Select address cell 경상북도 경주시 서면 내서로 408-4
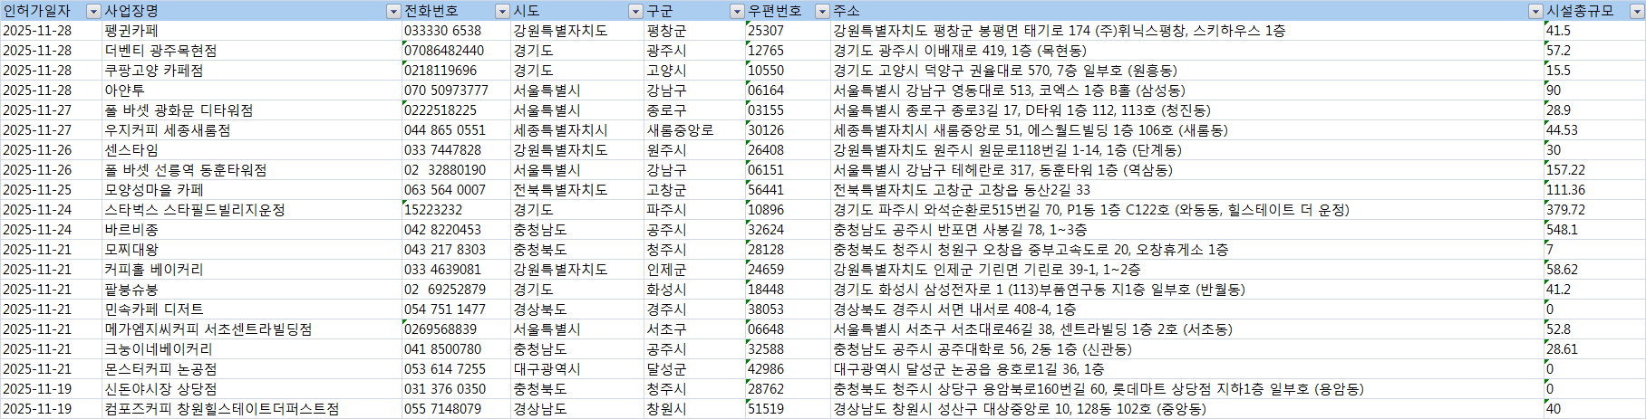The height and width of the screenshot is (419, 1646). tap(1186, 309)
